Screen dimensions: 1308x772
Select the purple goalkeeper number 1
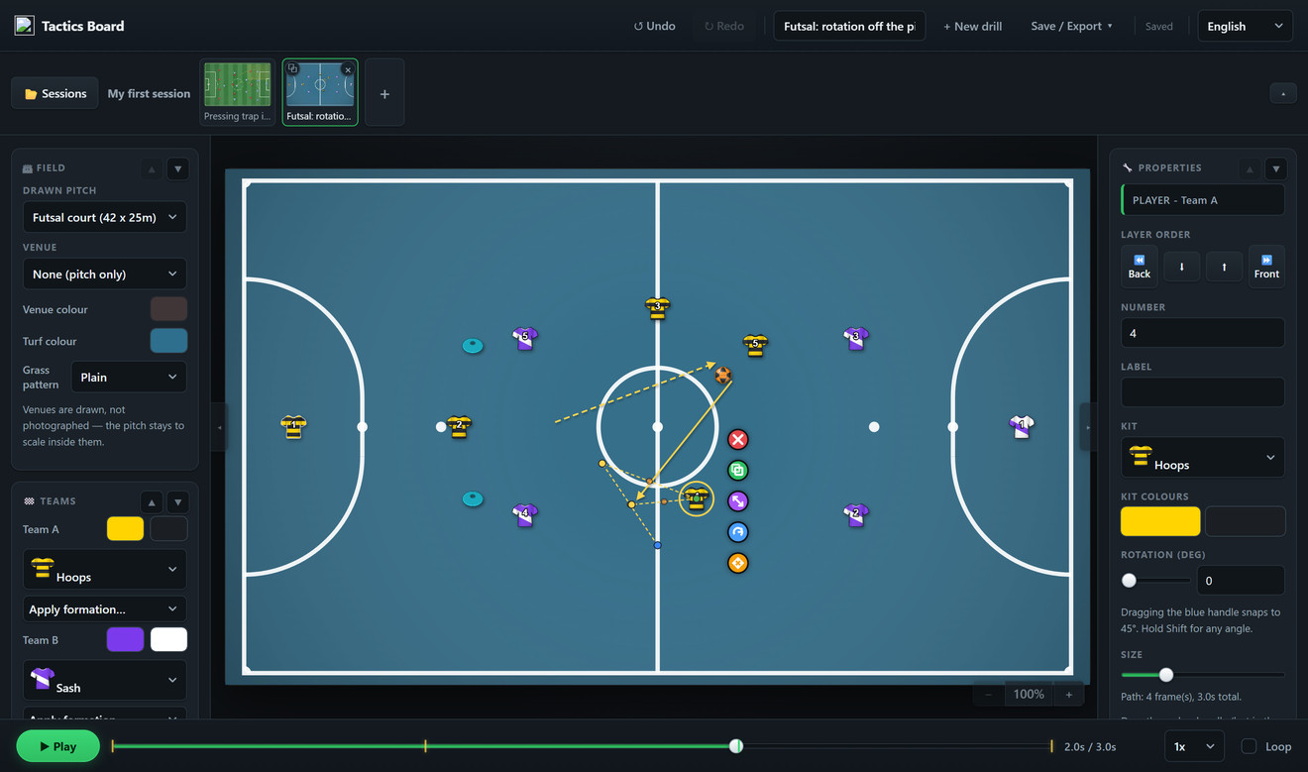tap(1021, 426)
